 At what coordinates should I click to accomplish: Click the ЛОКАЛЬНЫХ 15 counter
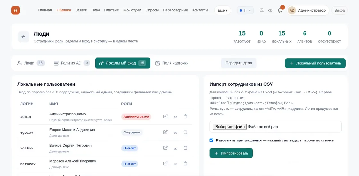click(x=282, y=37)
